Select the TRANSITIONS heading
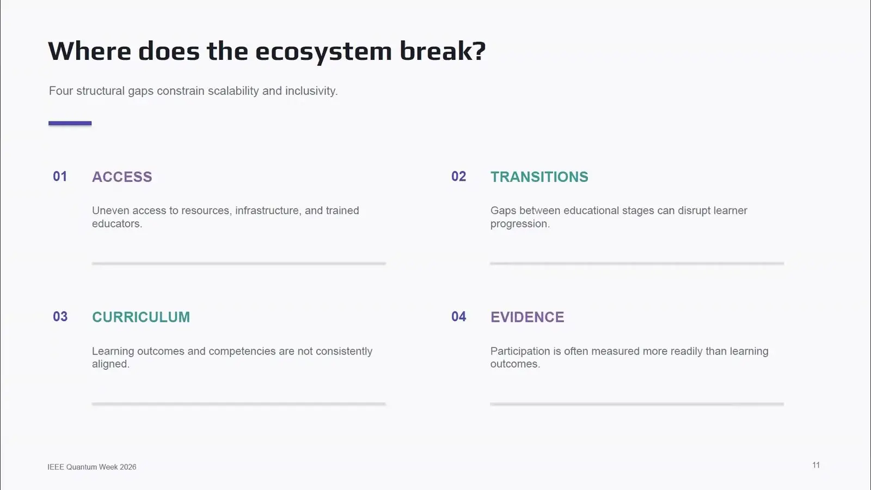 [539, 177]
